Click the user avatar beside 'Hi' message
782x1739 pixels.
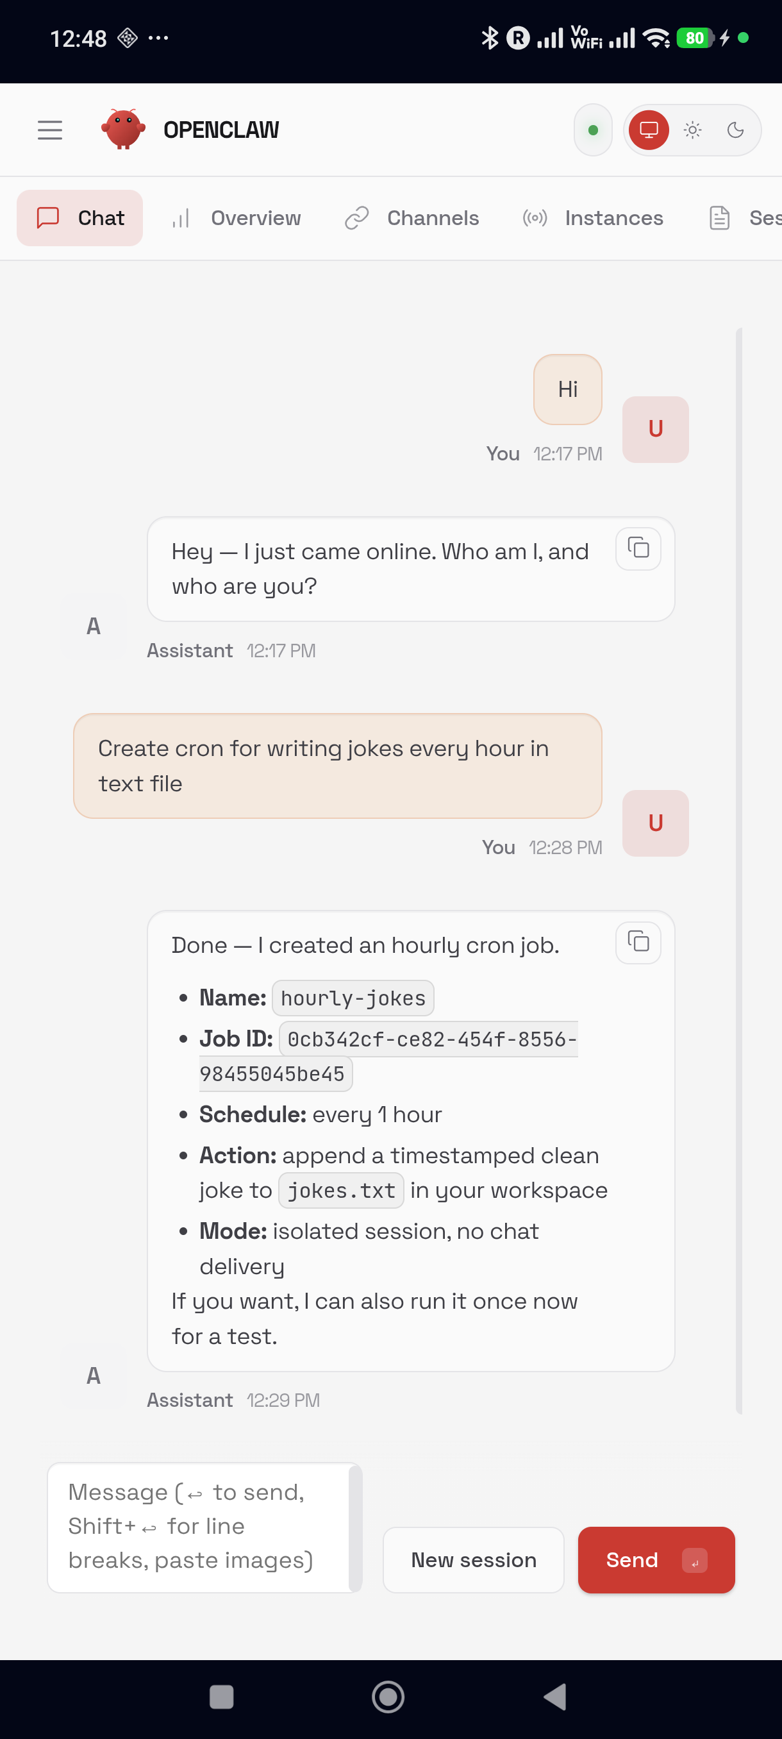655,430
